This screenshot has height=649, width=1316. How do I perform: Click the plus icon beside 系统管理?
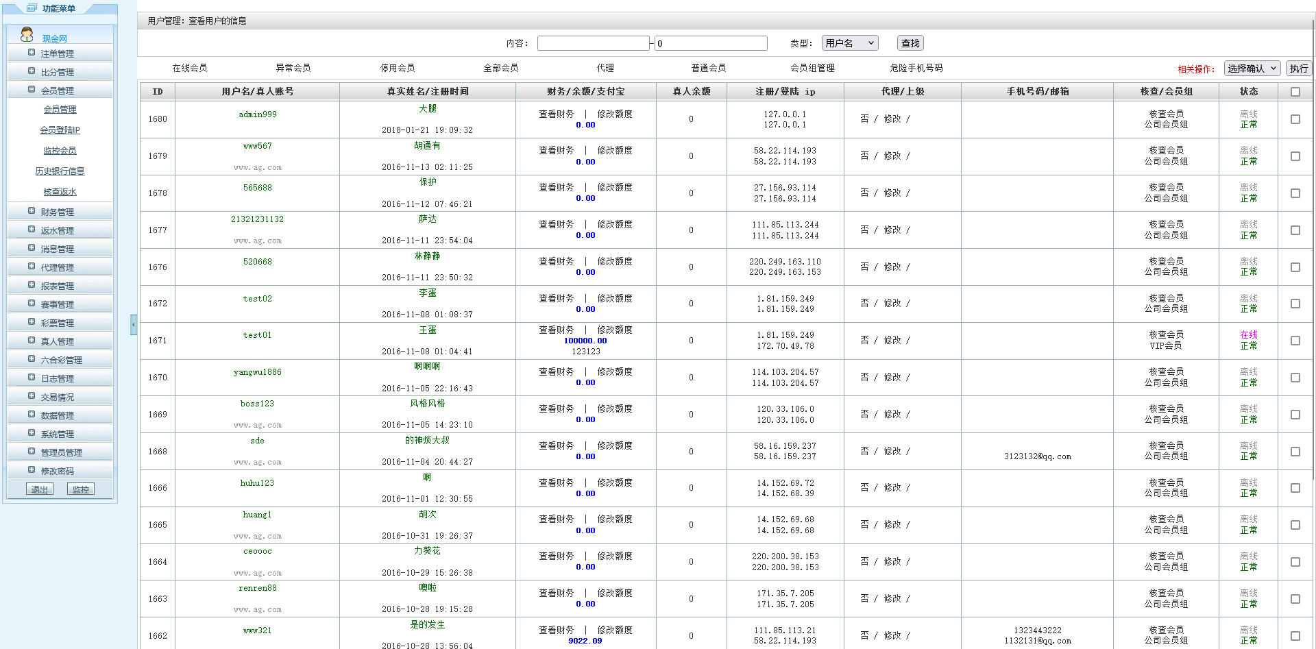(x=32, y=433)
